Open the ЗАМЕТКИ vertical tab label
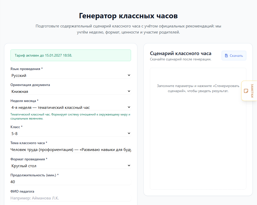Viewport: 257px width, 205px height. (252, 91)
